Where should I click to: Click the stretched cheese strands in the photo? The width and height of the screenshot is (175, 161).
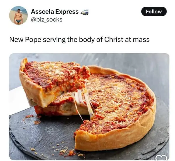(x=83, y=102)
